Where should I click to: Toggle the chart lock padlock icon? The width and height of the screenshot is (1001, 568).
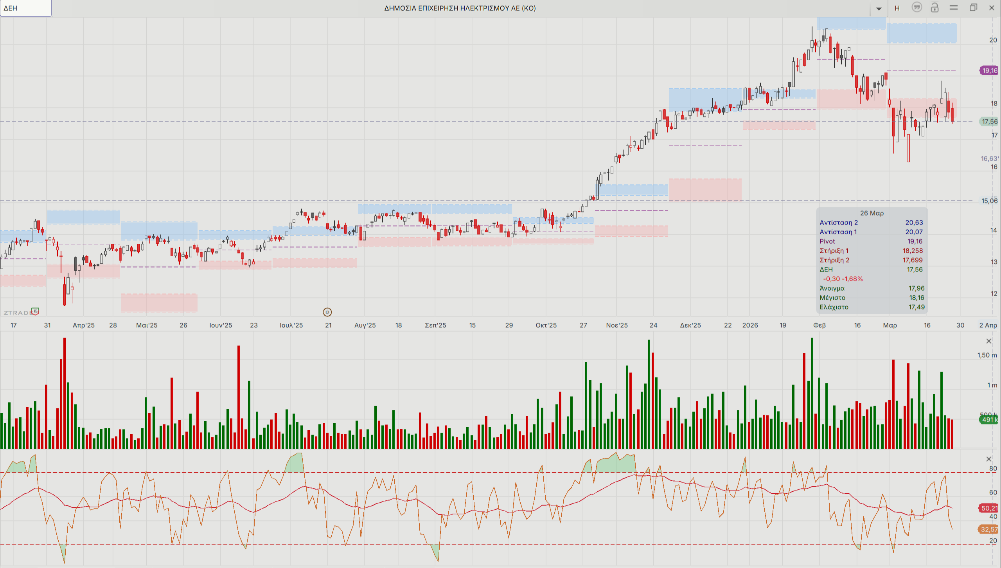pos(935,7)
